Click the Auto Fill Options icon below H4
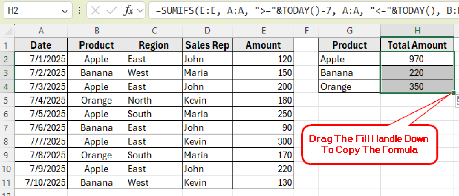459x196 pixels. pos(457,101)
